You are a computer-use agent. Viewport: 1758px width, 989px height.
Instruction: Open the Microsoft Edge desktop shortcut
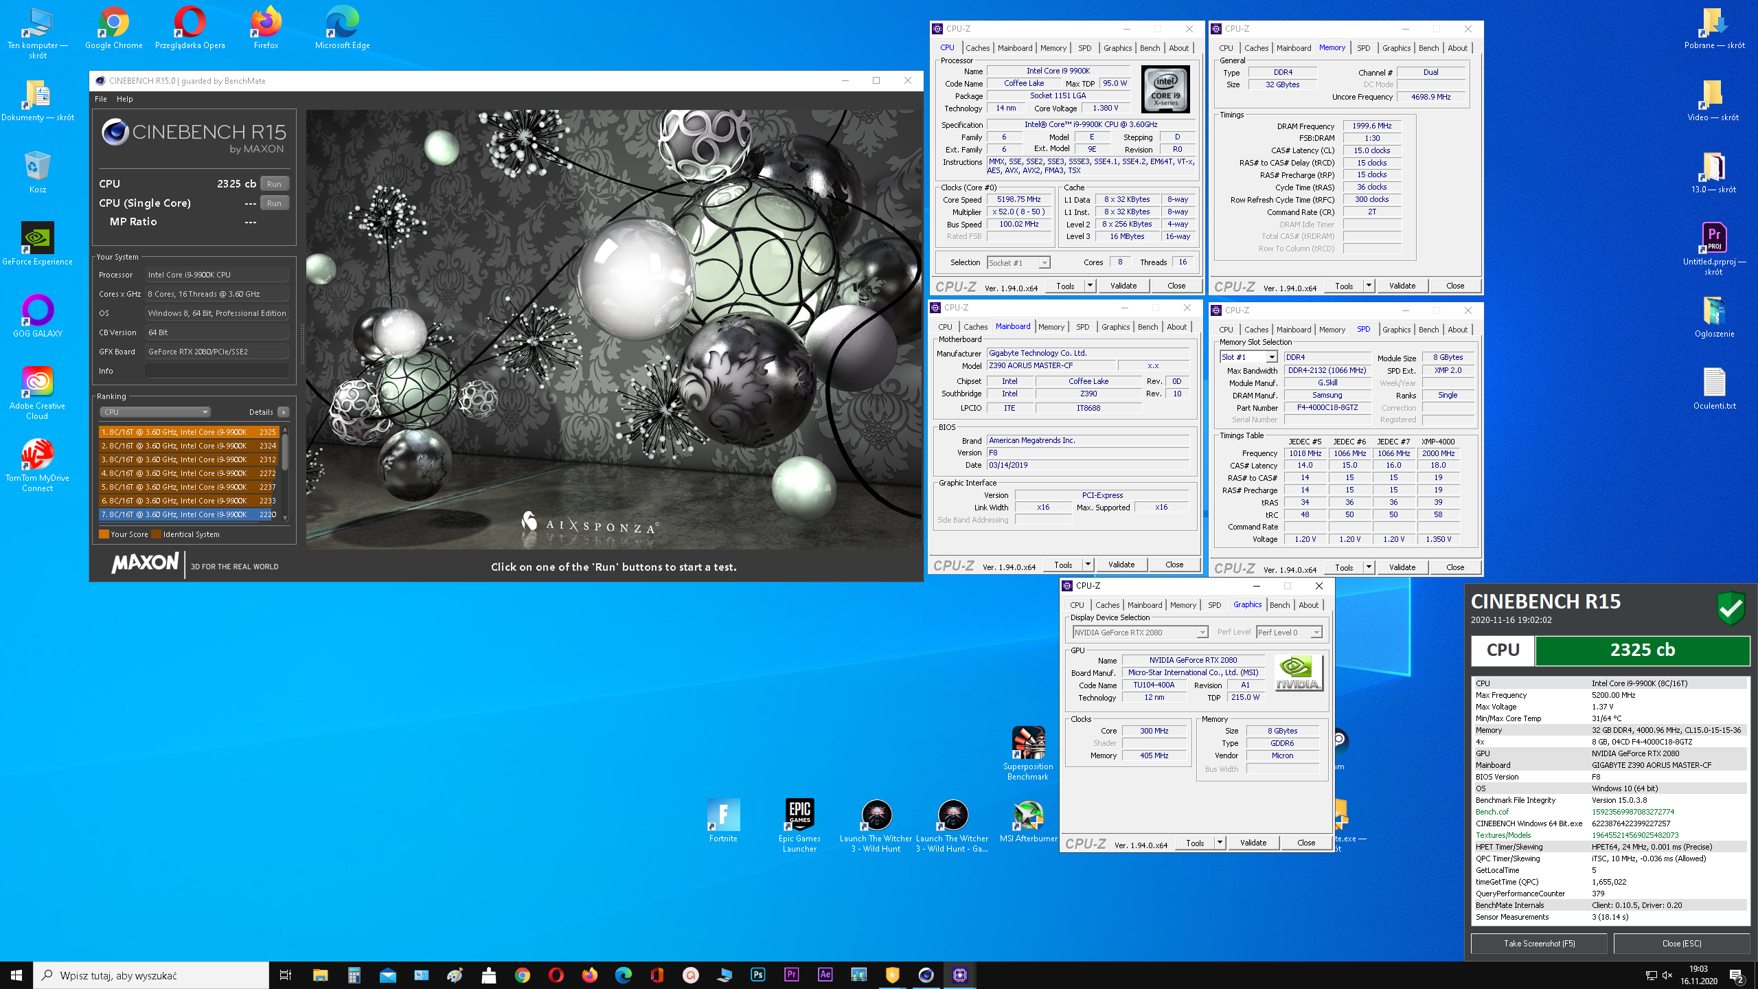(x=342, y=28)
